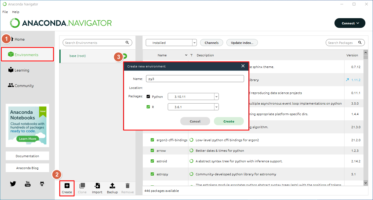
Task: Toggle the astroid package checkbox
Action: [x=152, y=161]
